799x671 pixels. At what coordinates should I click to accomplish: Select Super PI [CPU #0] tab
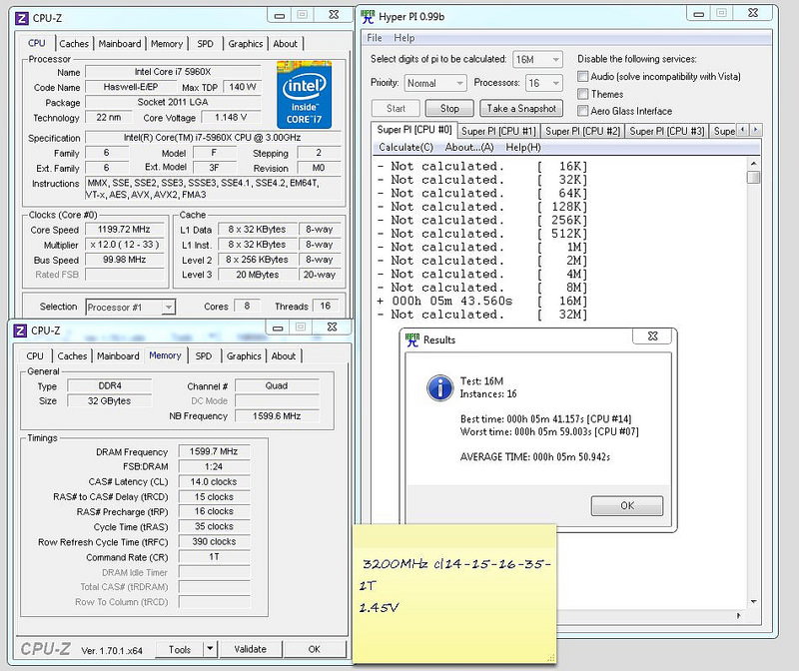pos(414,130)
